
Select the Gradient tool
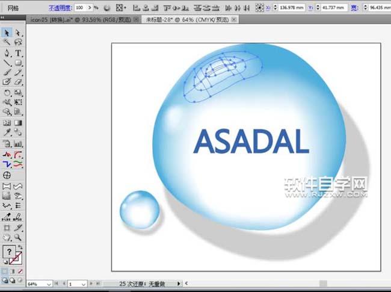tap(18, 123)
